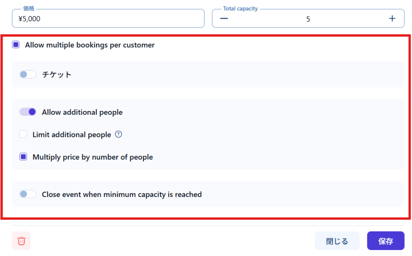The image size is (412, 256).
Task: Click 'Multiply price by number of people' text
Action: (93, 157)
